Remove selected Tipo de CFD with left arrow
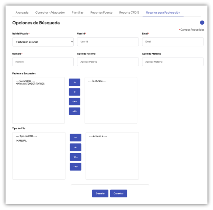Image resolution: width=213 pixels, height=210 pixels. 76,137
